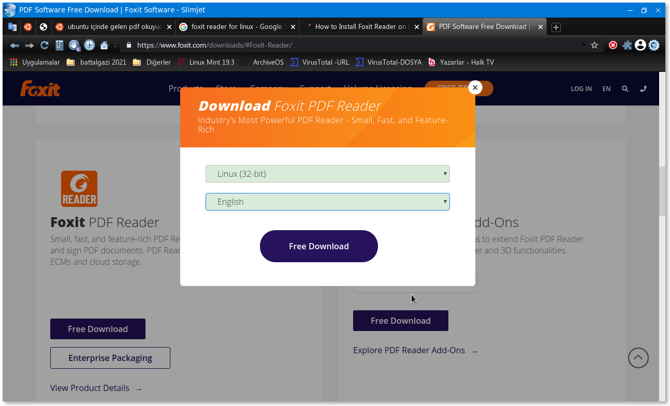670x406 pixels.
Task: Close the 'foxit reader for linux' tab
Action: [293, 27]
